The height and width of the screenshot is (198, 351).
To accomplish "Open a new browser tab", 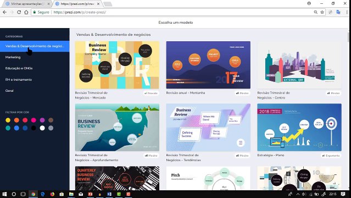I will (x=108, y=4).
